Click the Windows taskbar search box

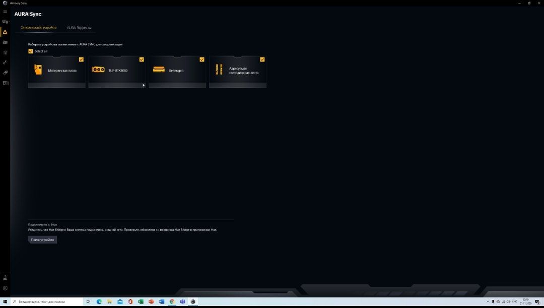47,302
